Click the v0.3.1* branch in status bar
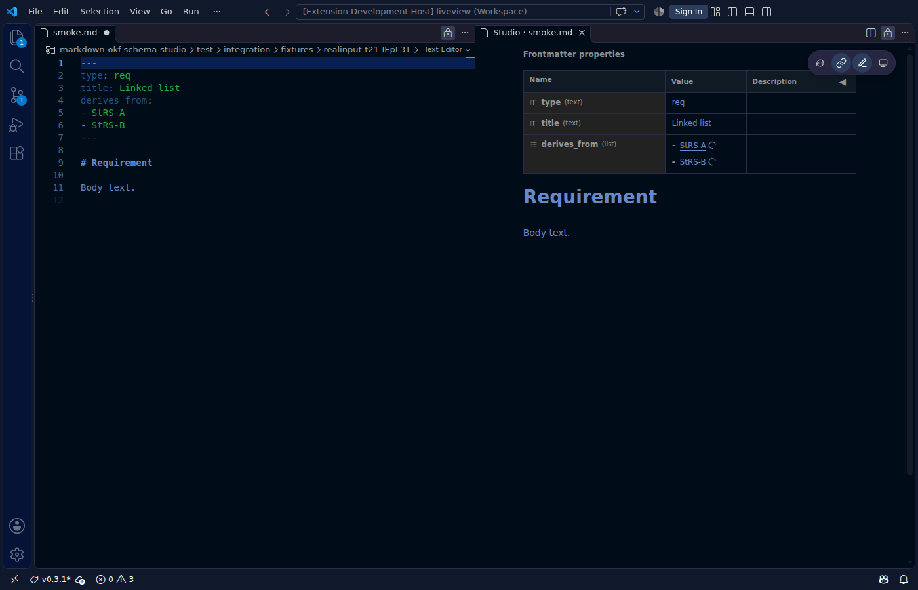The width and height of the screenshot is (918, 590). (x=50, y=580)
